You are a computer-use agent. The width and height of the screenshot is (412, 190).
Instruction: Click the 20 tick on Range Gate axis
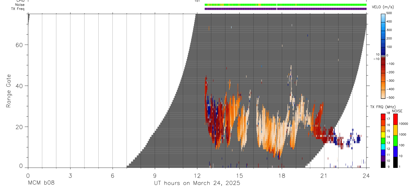click(18, 127)
